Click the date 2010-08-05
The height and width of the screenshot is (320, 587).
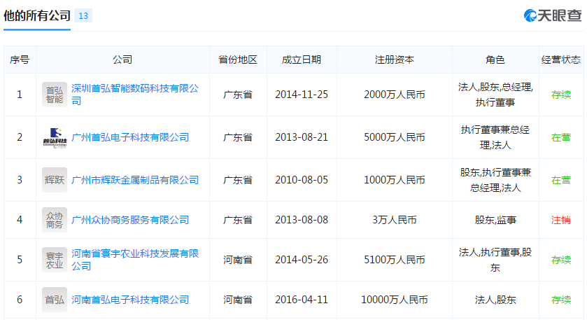point(302,180)
